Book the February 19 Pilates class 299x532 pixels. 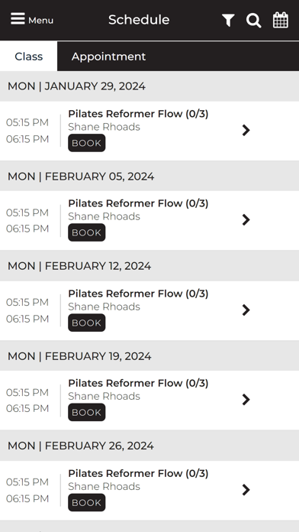[x=87, y=412]
